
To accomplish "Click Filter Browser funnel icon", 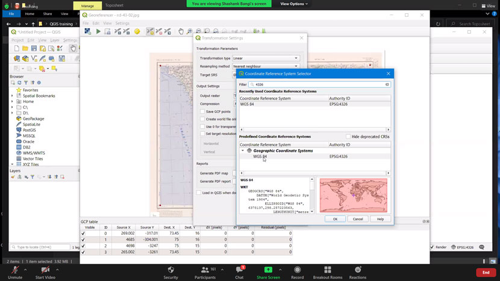I will coord(26,82).
